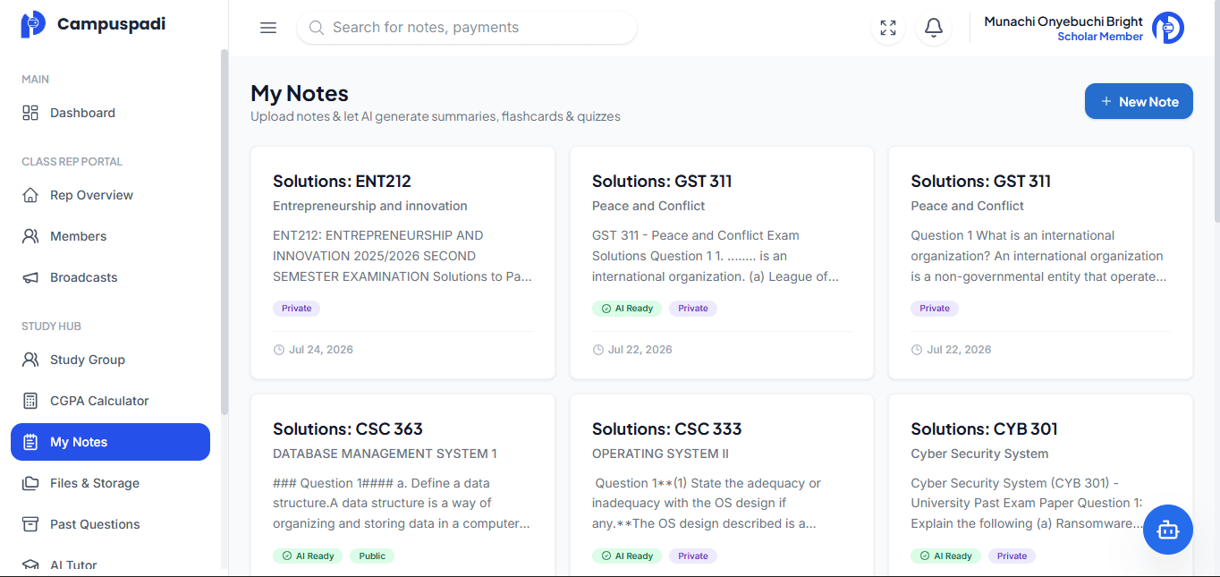
Task: Click the Private tag on ENT212 card
Action: coord(296,309)
